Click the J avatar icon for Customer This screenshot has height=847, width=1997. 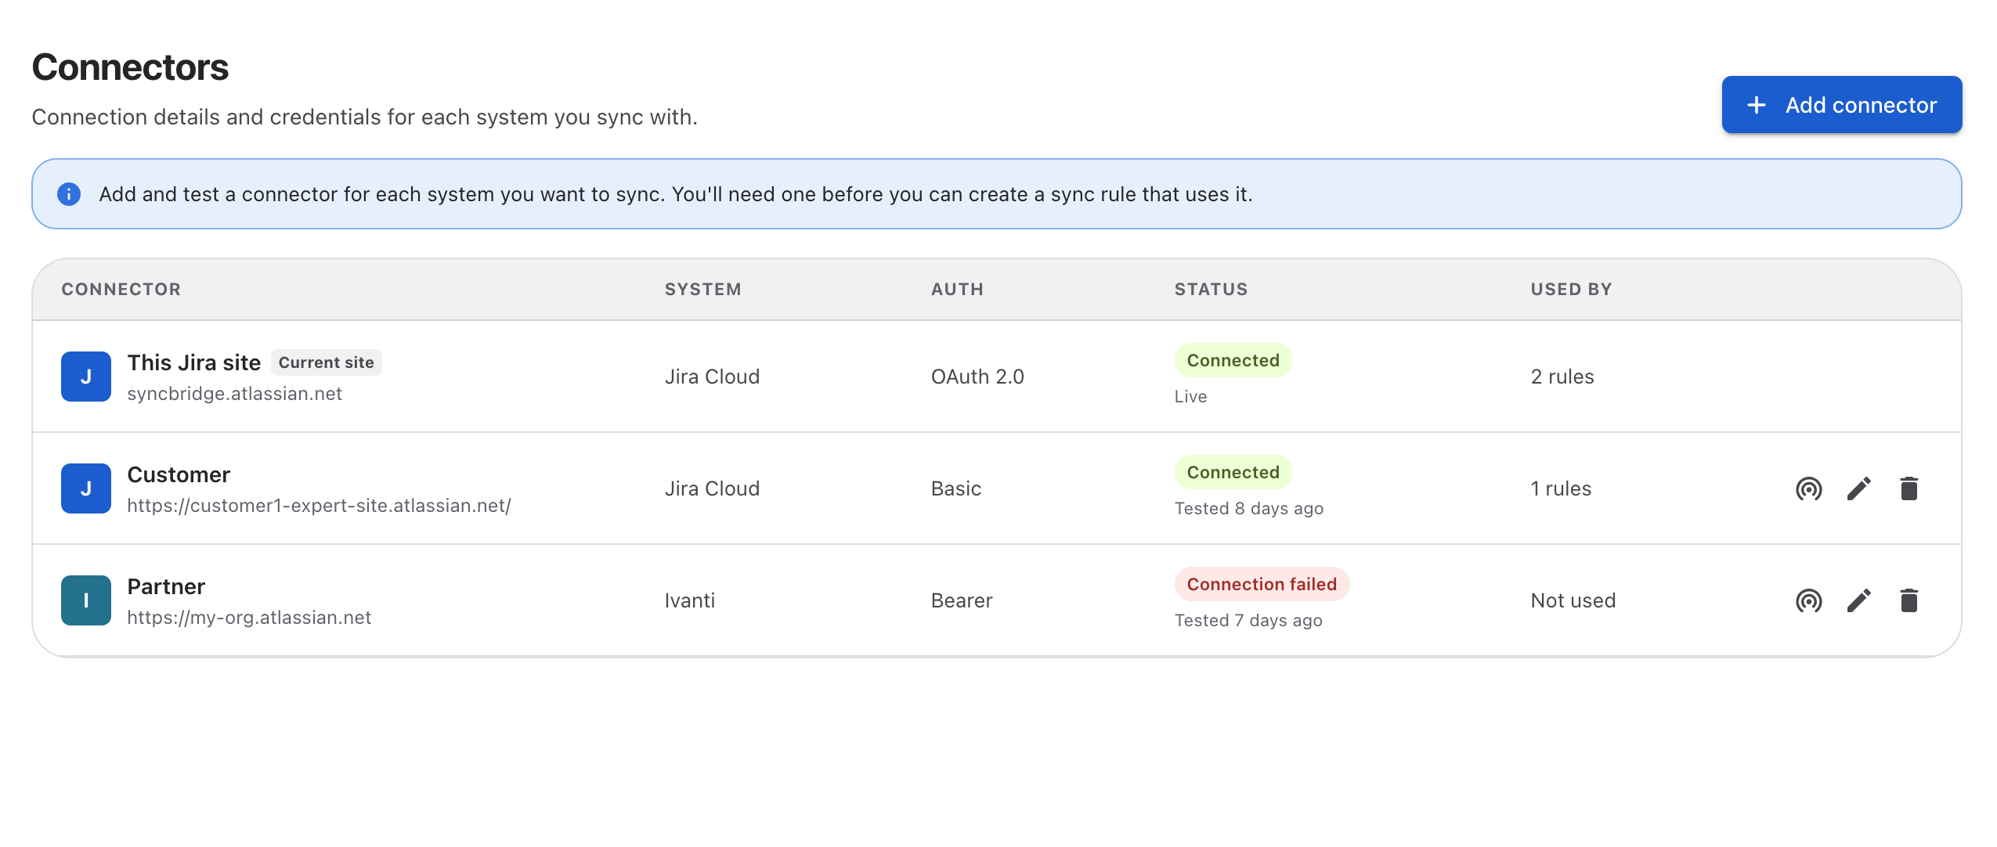pyautogui.click(x=86, y=488)
